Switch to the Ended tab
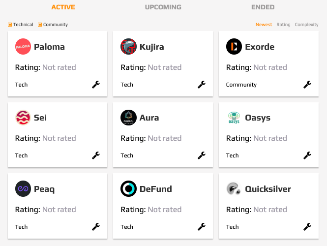The height and width of the screenshot is (246, 327). click(263, 7)
